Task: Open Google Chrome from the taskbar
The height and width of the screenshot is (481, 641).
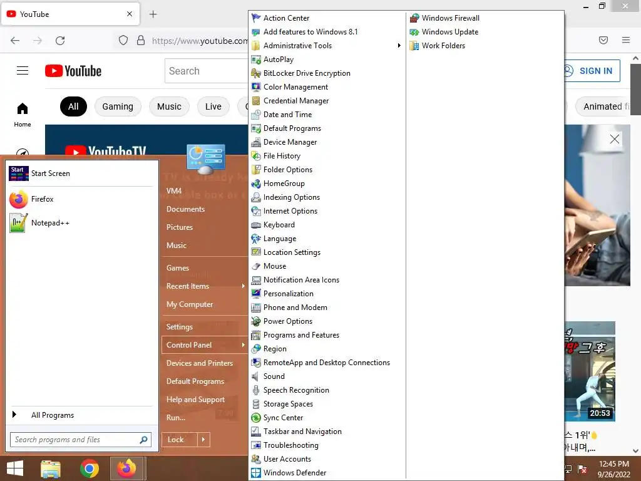Action: coord(89,468)
